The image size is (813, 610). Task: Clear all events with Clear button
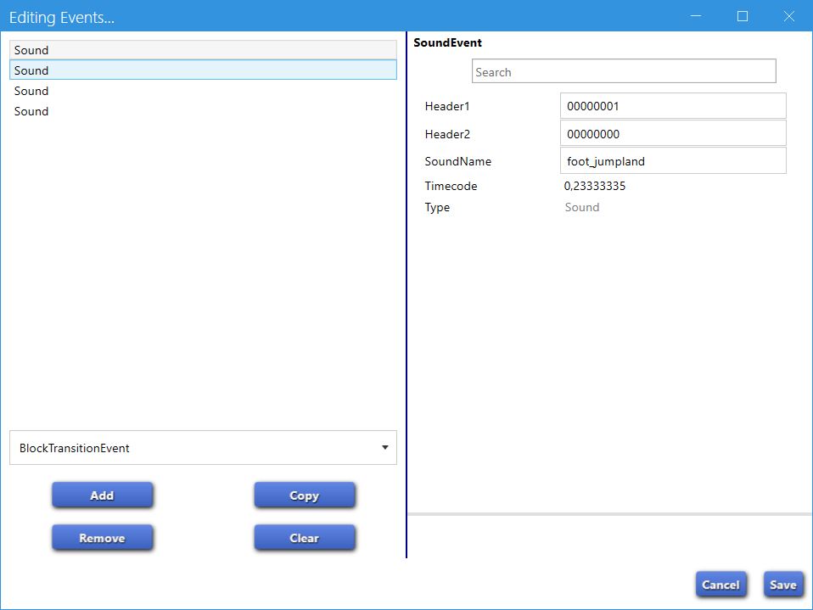pyautogui.click(x=305, y=537)
